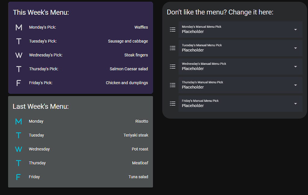Screen dimensions: 308x195
Task: Click the F icon beside last week's Friday
Action: click(18, 177)
